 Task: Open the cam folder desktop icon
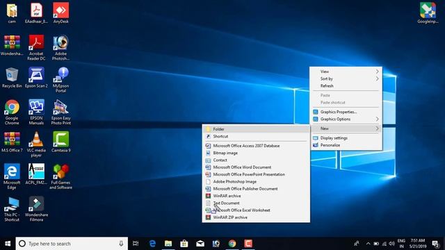click(x=12, y=12)
